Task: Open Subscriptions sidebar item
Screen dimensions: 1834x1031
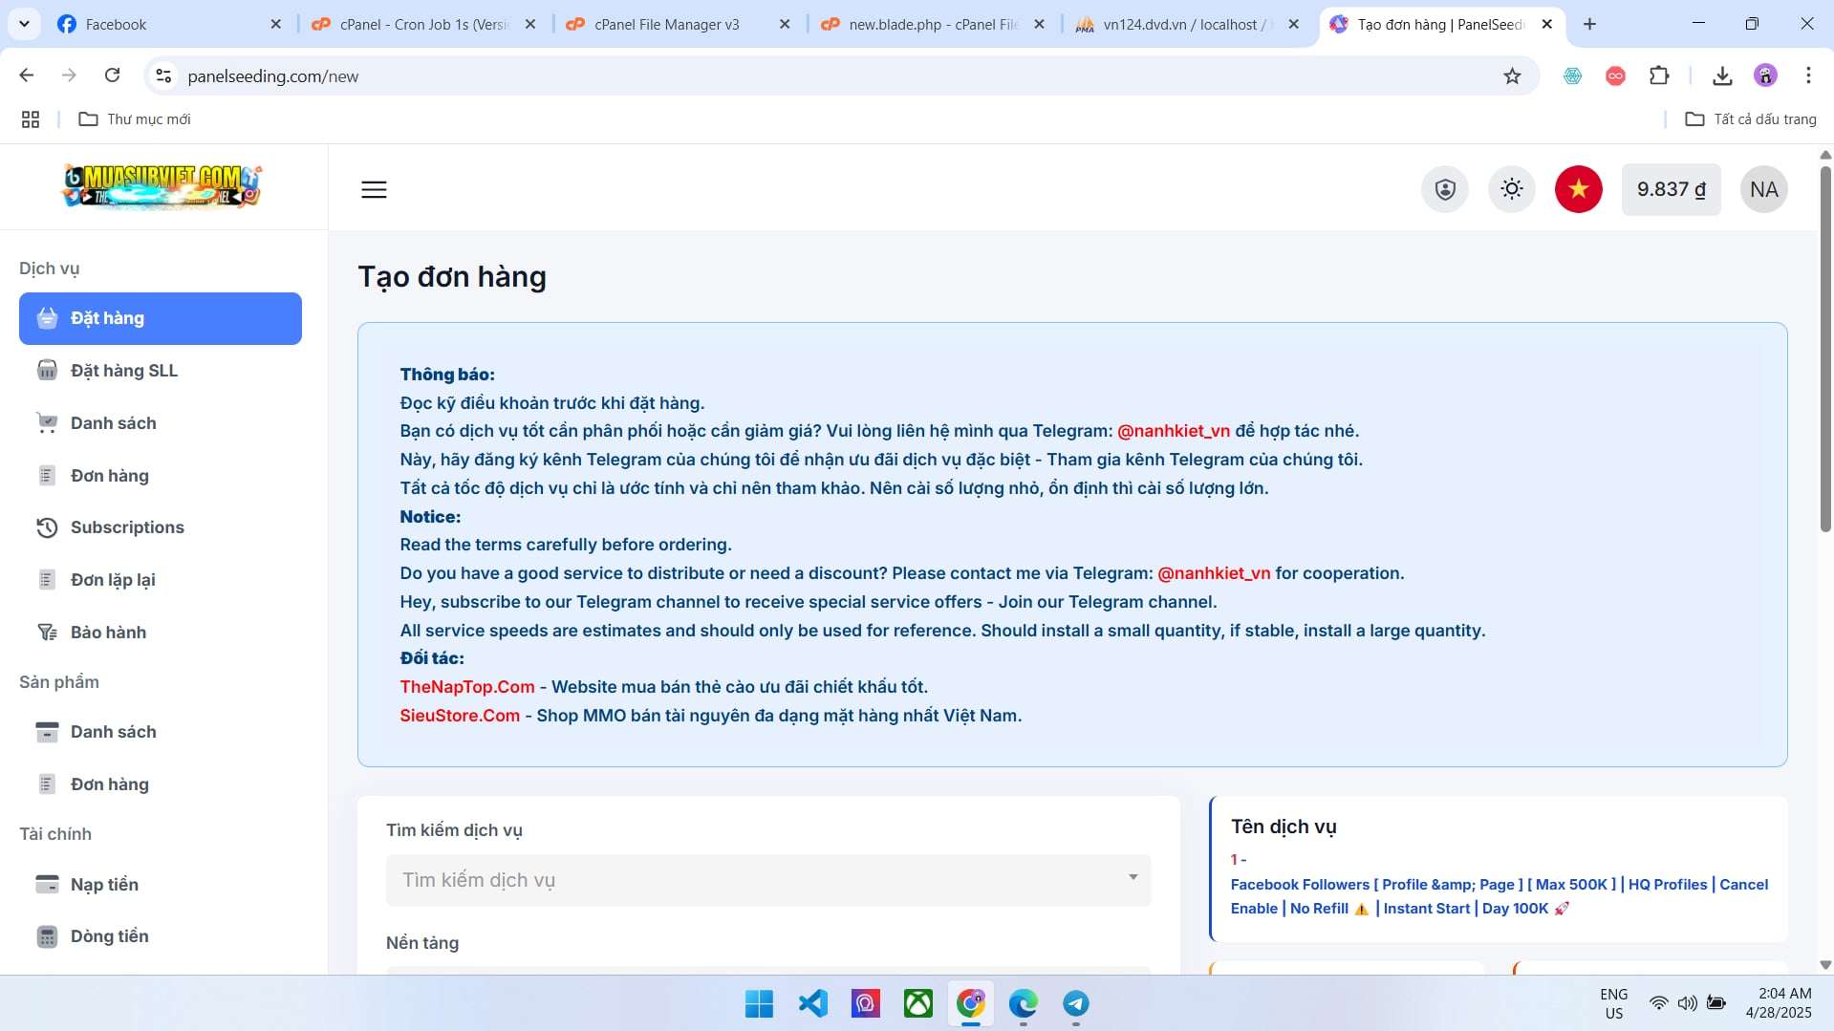Action: (x=161, y=527)
